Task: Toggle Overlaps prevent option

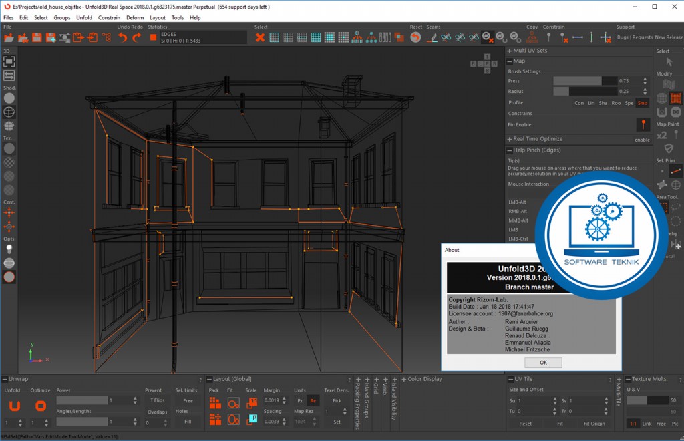Action: [158, 412]
